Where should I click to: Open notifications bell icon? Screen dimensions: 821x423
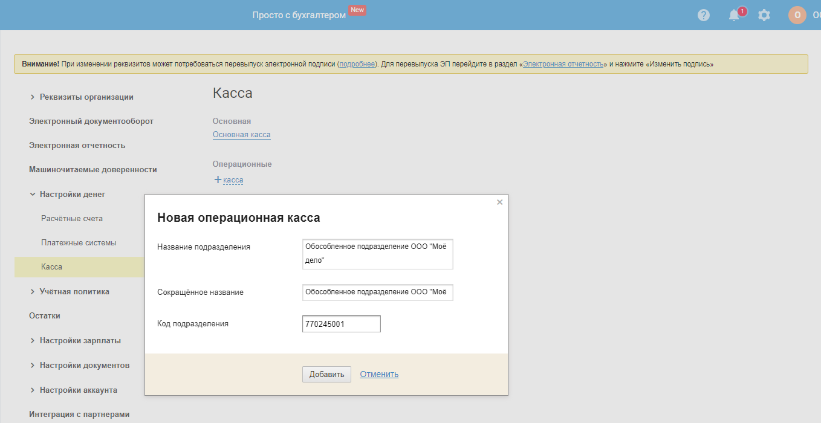[x=734, y=15]
